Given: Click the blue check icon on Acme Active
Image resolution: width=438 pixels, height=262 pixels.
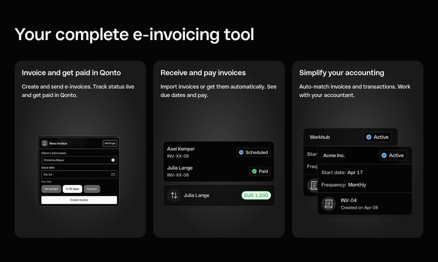Looking at the screenshot, I should (x=384, y=155).
